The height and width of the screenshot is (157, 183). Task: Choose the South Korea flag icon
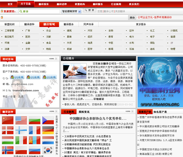click(x=48, y=150)
